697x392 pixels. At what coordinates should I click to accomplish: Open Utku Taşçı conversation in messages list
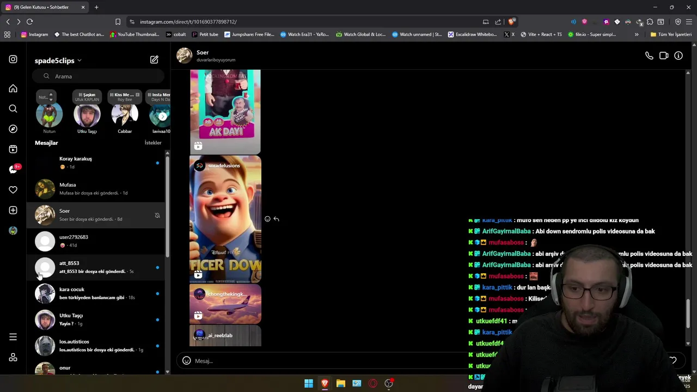96,320
